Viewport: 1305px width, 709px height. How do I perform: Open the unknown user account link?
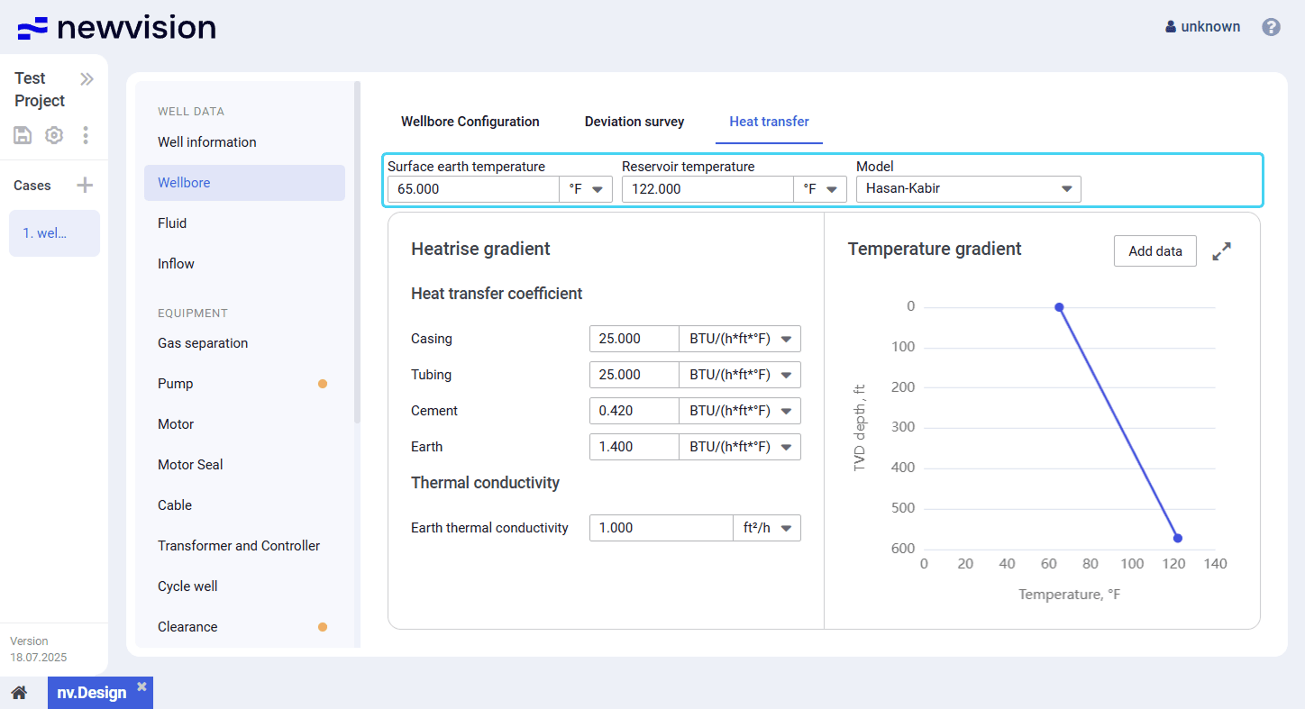[1202, 27]
